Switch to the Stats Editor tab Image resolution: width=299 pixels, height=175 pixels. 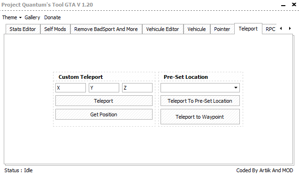coord(23,29)
